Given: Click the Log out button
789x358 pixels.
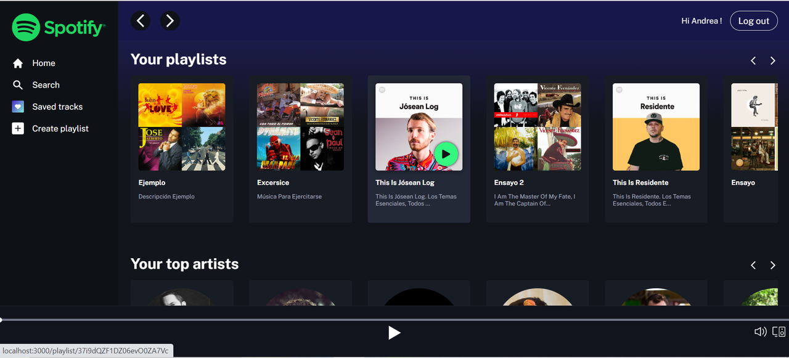Looking at the screenshot, I should coord(754,21).
